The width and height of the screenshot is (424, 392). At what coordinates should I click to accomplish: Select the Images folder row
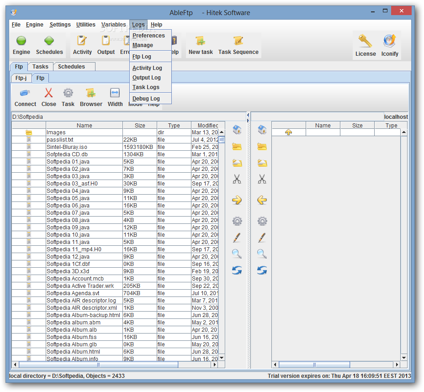coord(115,132)
